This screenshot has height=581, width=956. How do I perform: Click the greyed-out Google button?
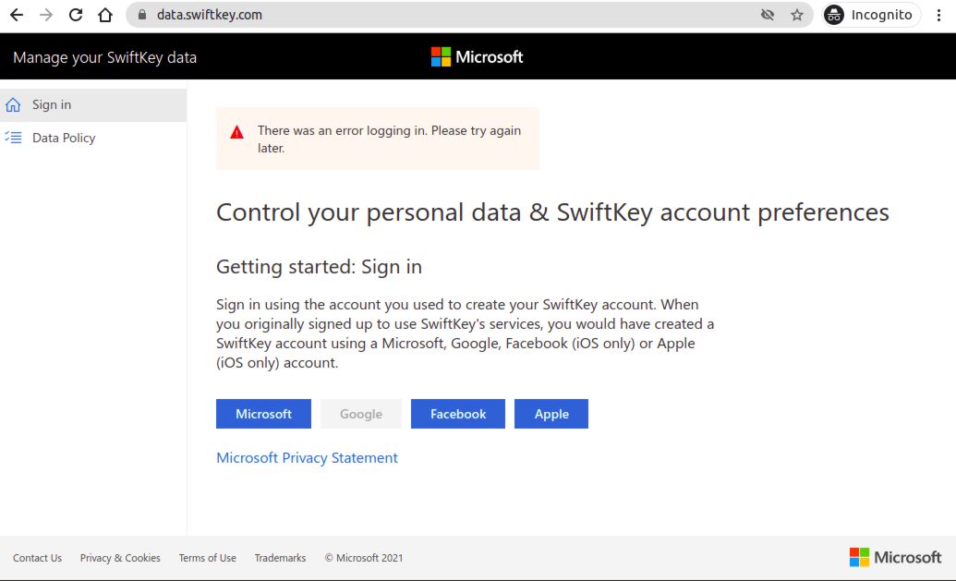(361, 414)
